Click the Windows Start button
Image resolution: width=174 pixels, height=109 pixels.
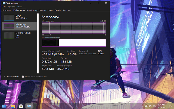(x=4, y=106)
